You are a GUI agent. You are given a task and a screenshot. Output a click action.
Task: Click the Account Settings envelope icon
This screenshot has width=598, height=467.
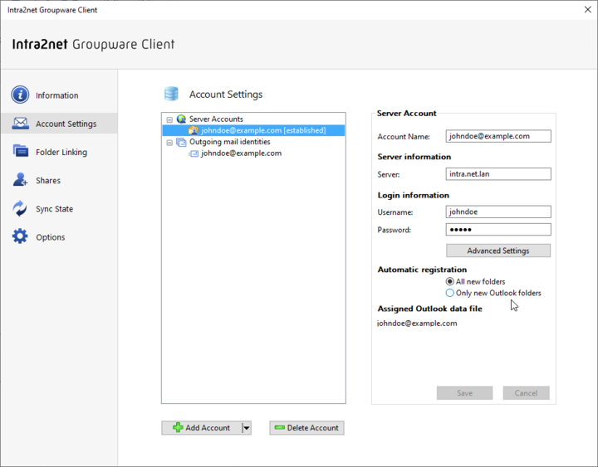point(20,124)
